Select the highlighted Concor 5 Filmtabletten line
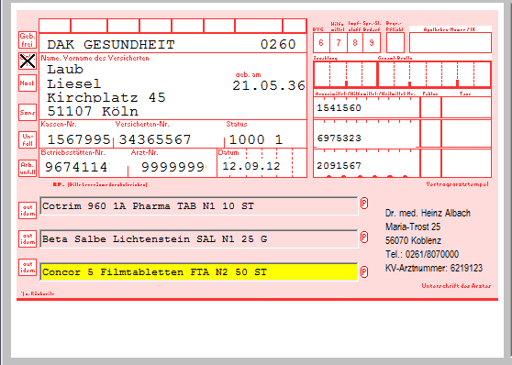The width and height of the screenshot is (512, 365). (x=199, y=272)
